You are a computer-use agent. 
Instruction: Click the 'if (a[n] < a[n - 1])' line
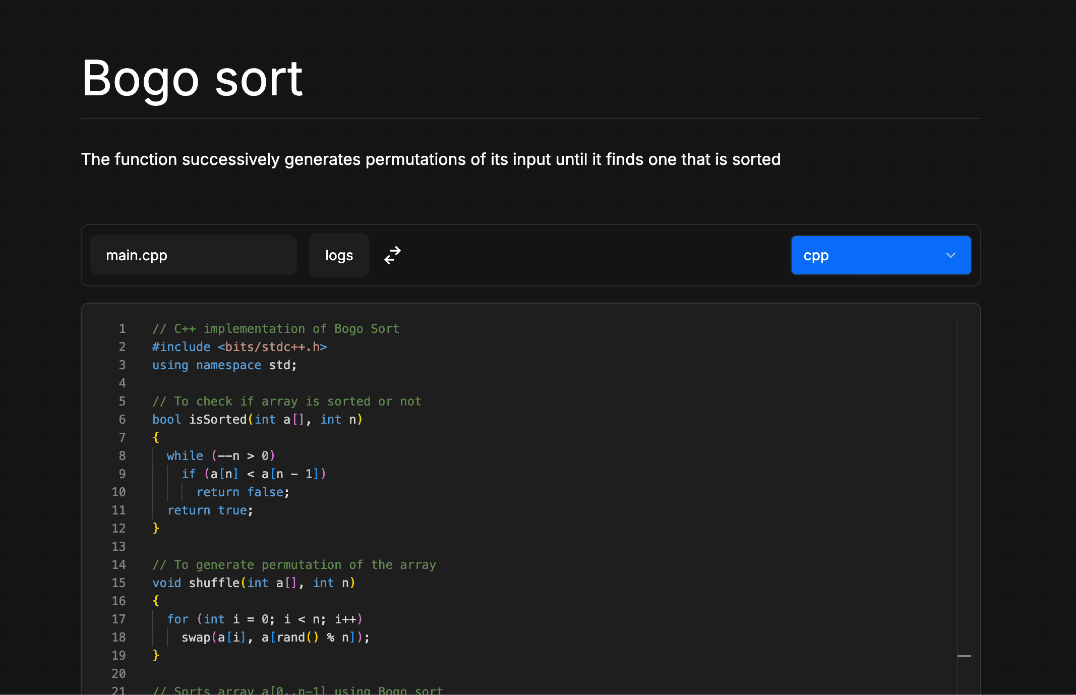[x=254, y=474]
